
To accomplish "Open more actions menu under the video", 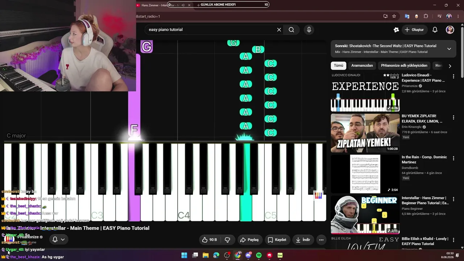I will point(321,240).
